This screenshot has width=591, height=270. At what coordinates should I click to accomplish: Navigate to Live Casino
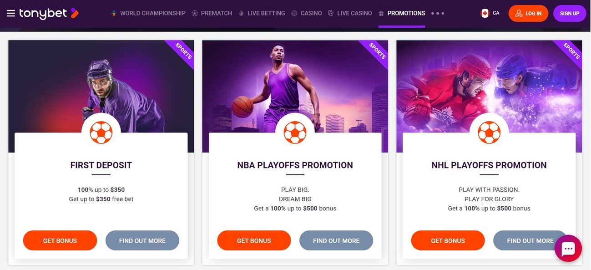350,13
